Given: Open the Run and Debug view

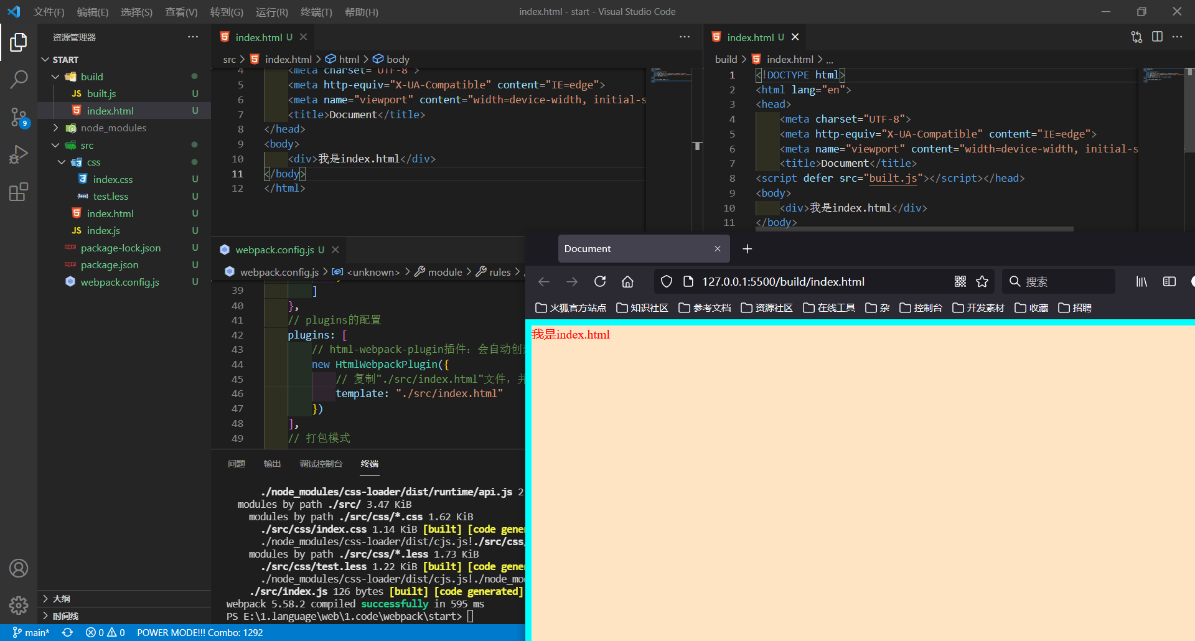Looking at the screenshot, I should (19, 154).
